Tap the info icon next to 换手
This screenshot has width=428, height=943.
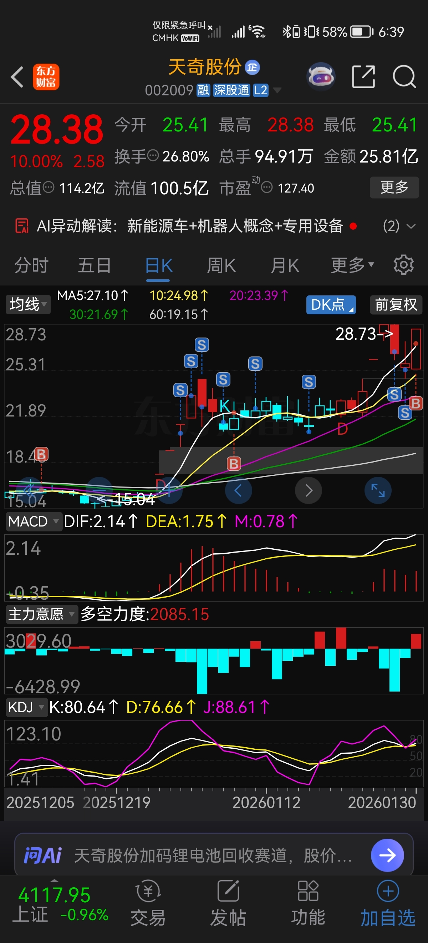coord(153,156)
